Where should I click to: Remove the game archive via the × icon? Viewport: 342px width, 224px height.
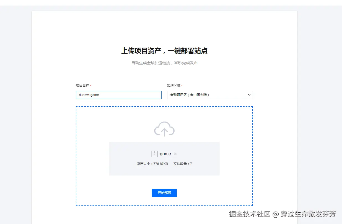click(x=175, y=154)
